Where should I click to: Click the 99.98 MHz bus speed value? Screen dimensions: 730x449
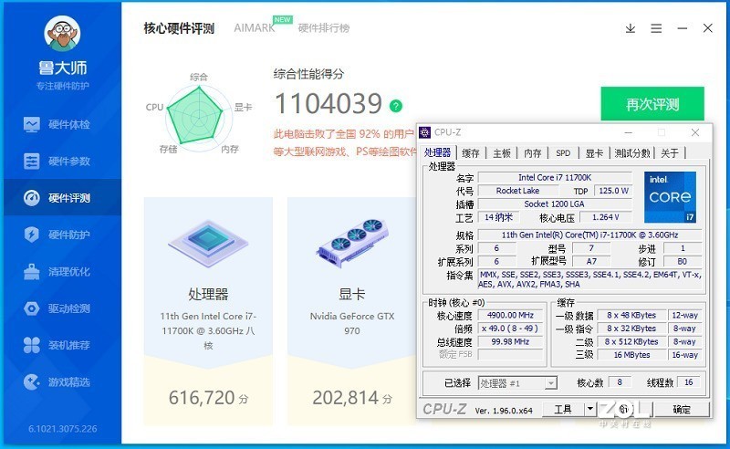[510, 341]
